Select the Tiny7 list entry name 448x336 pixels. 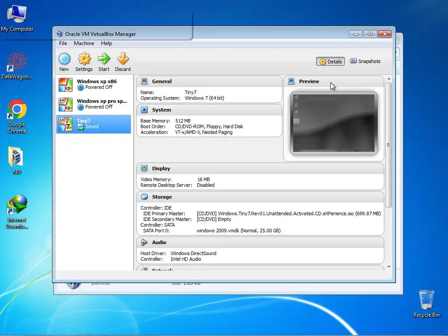pos(84,121)
